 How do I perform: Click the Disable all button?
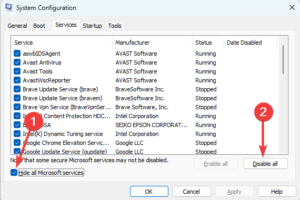pos(265,164)
